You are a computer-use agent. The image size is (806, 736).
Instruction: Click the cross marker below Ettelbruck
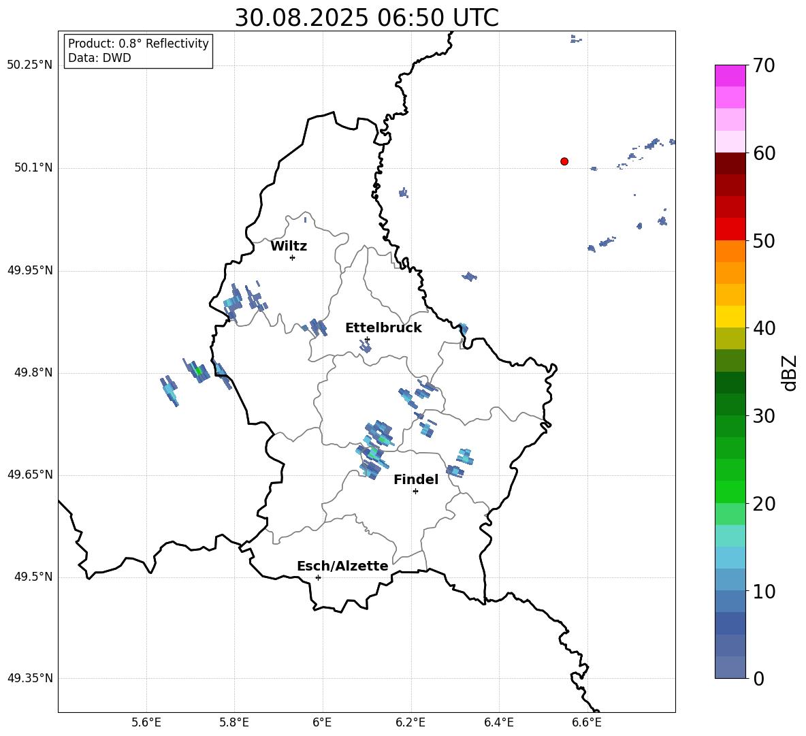(x=367, y=339)
